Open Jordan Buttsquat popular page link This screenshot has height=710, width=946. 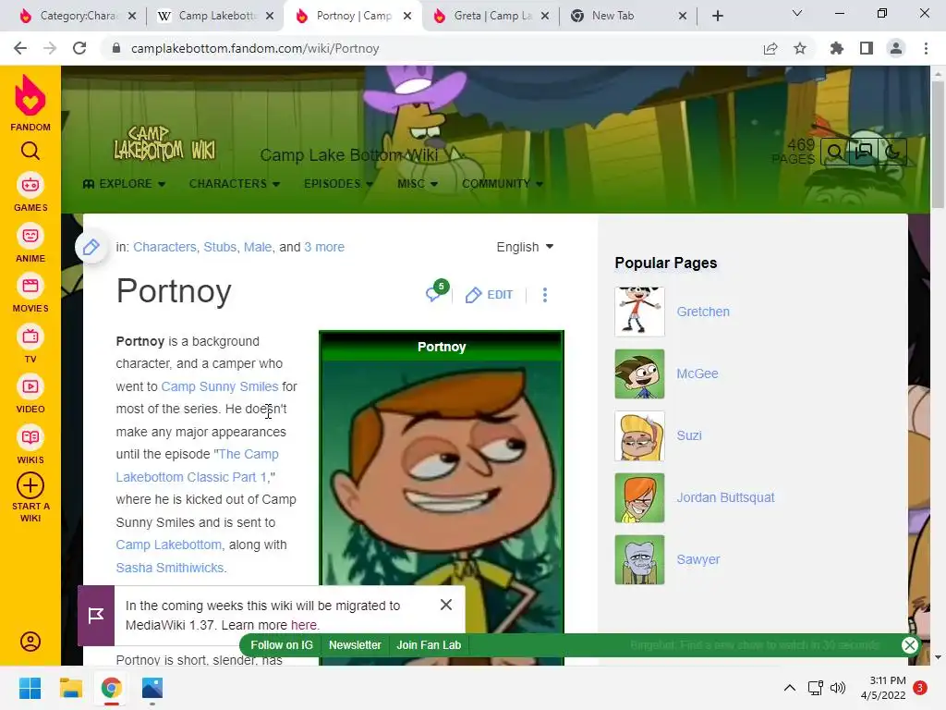pos(725,497)
